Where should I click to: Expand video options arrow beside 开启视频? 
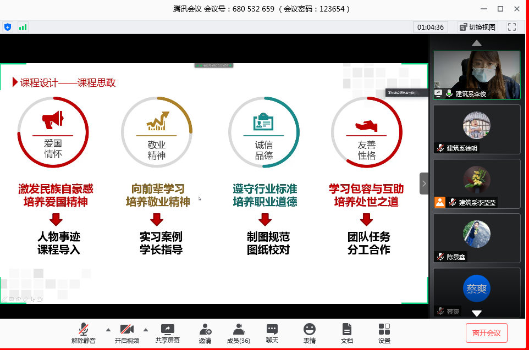pos(146,330)
